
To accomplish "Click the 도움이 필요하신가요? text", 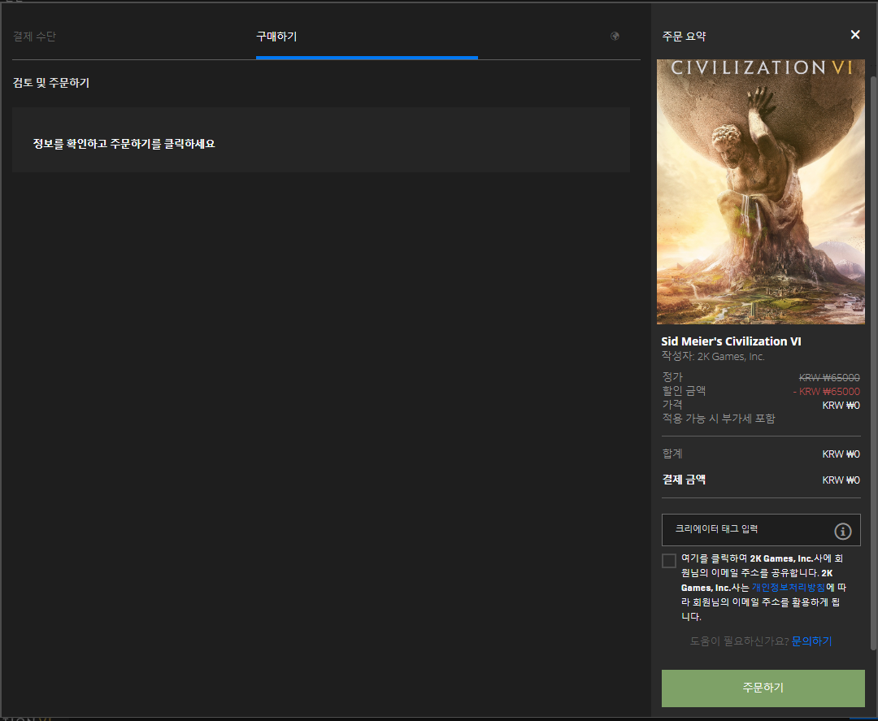I will point(739,641).
